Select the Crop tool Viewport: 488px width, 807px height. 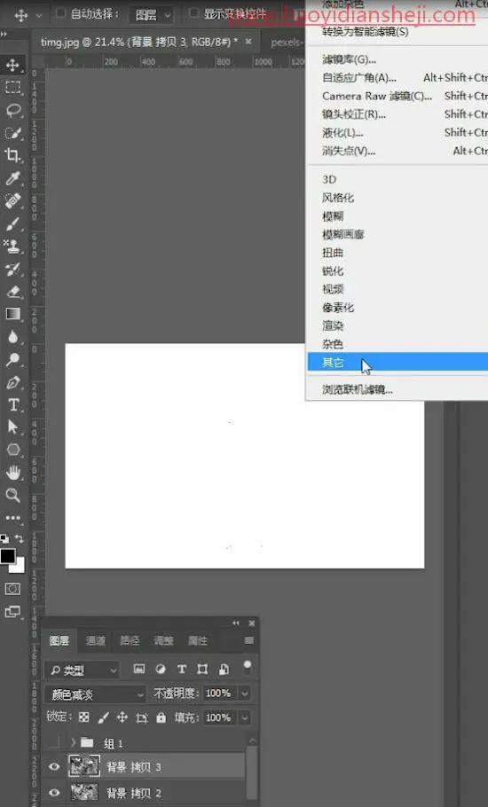click(x=13, y=155)
